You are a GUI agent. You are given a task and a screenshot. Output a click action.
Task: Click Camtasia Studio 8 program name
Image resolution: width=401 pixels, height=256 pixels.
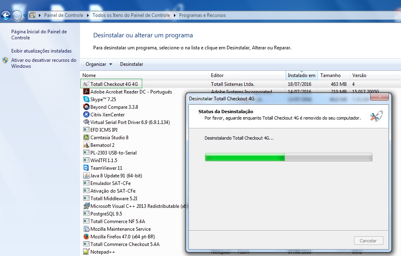tap(109, 138)
